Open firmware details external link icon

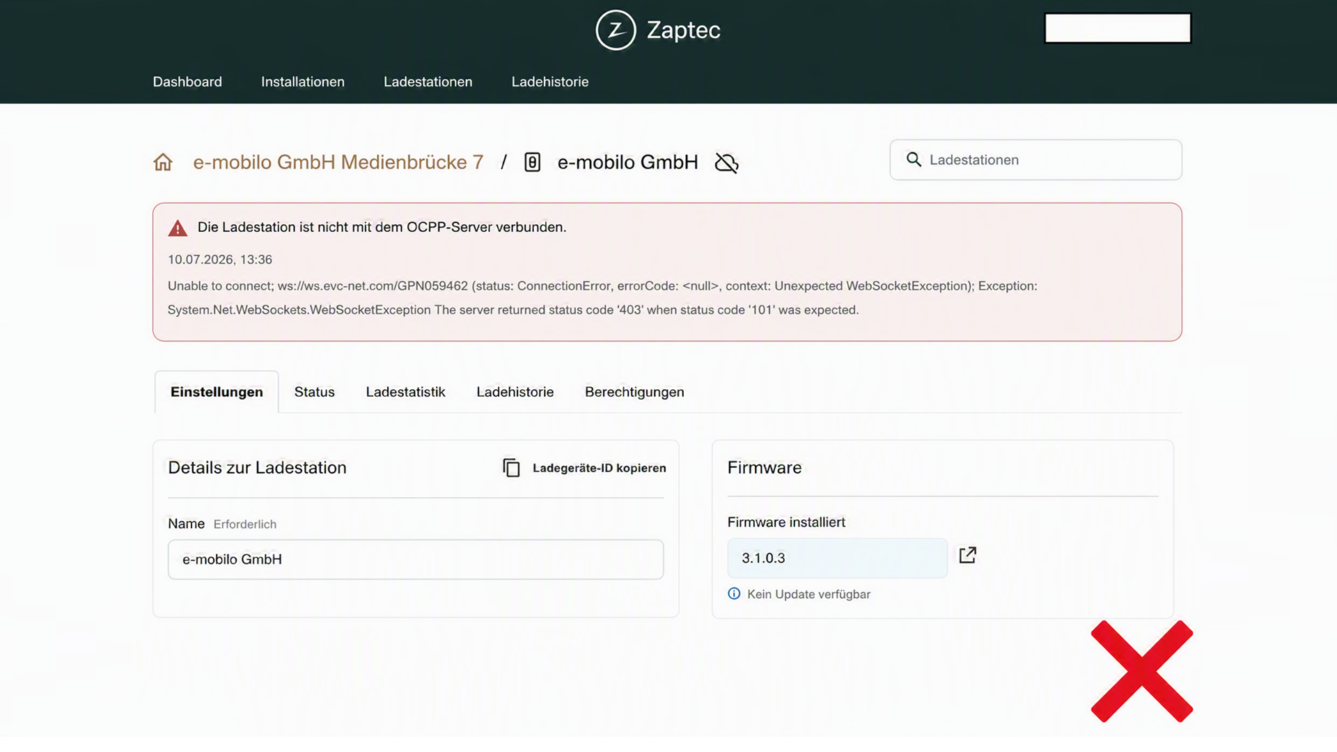pos(968,555)
